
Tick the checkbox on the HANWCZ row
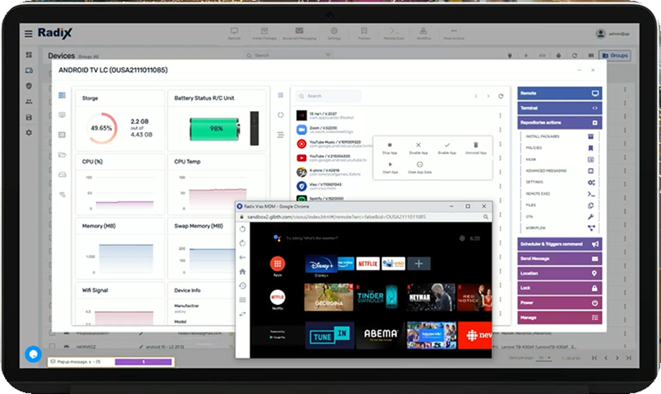coord(53,347)
